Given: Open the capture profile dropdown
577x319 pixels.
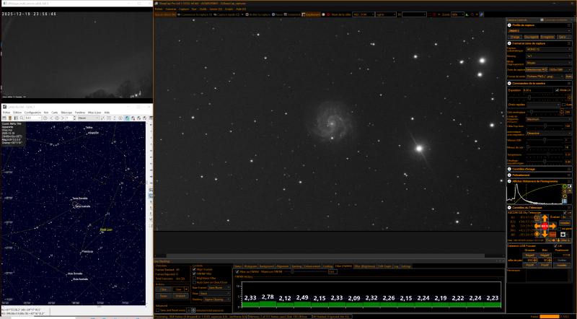Looking at the screenshot, I should click(539, 31).
